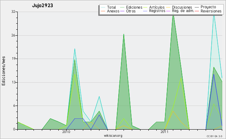Select the Total legend entry
The image size is (226, 139).
click(x=108, y=7)
